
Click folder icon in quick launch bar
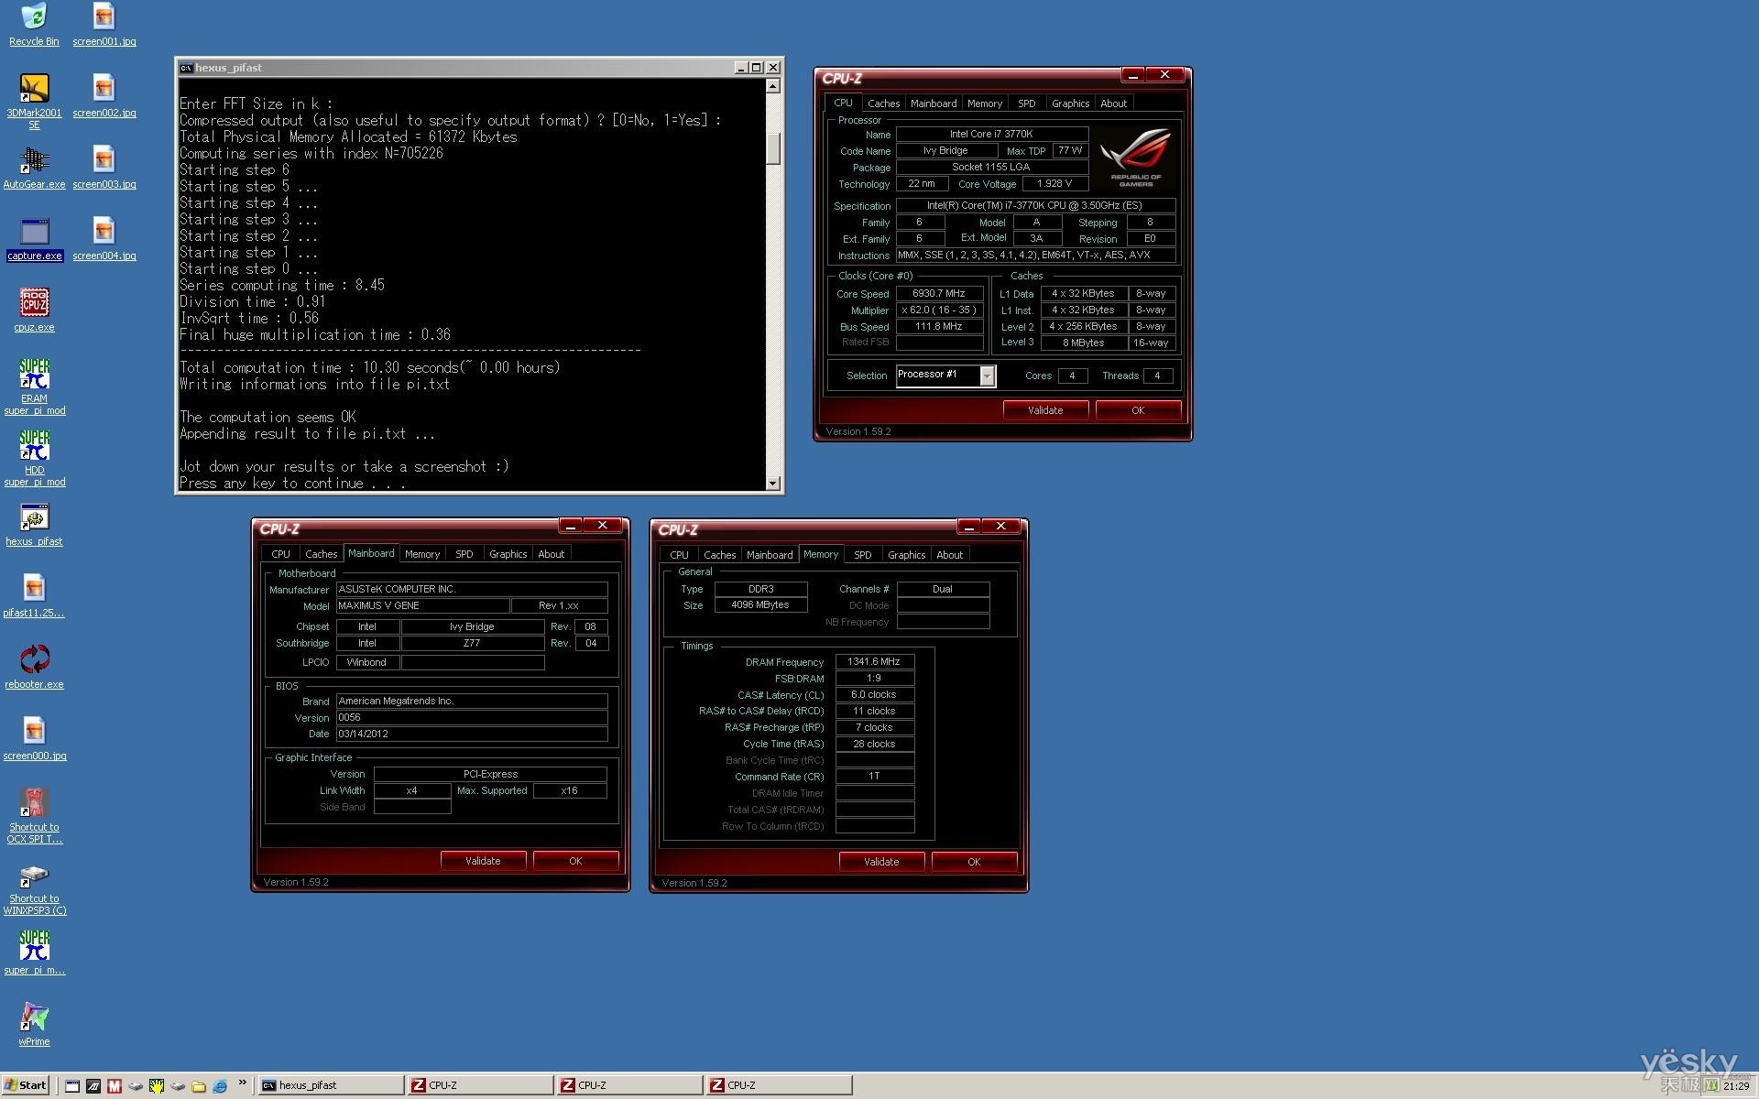pyautogui.click(x=198, y=1085)
